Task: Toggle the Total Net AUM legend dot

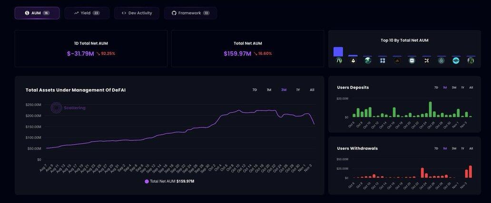Action: (x=147, y=181)
